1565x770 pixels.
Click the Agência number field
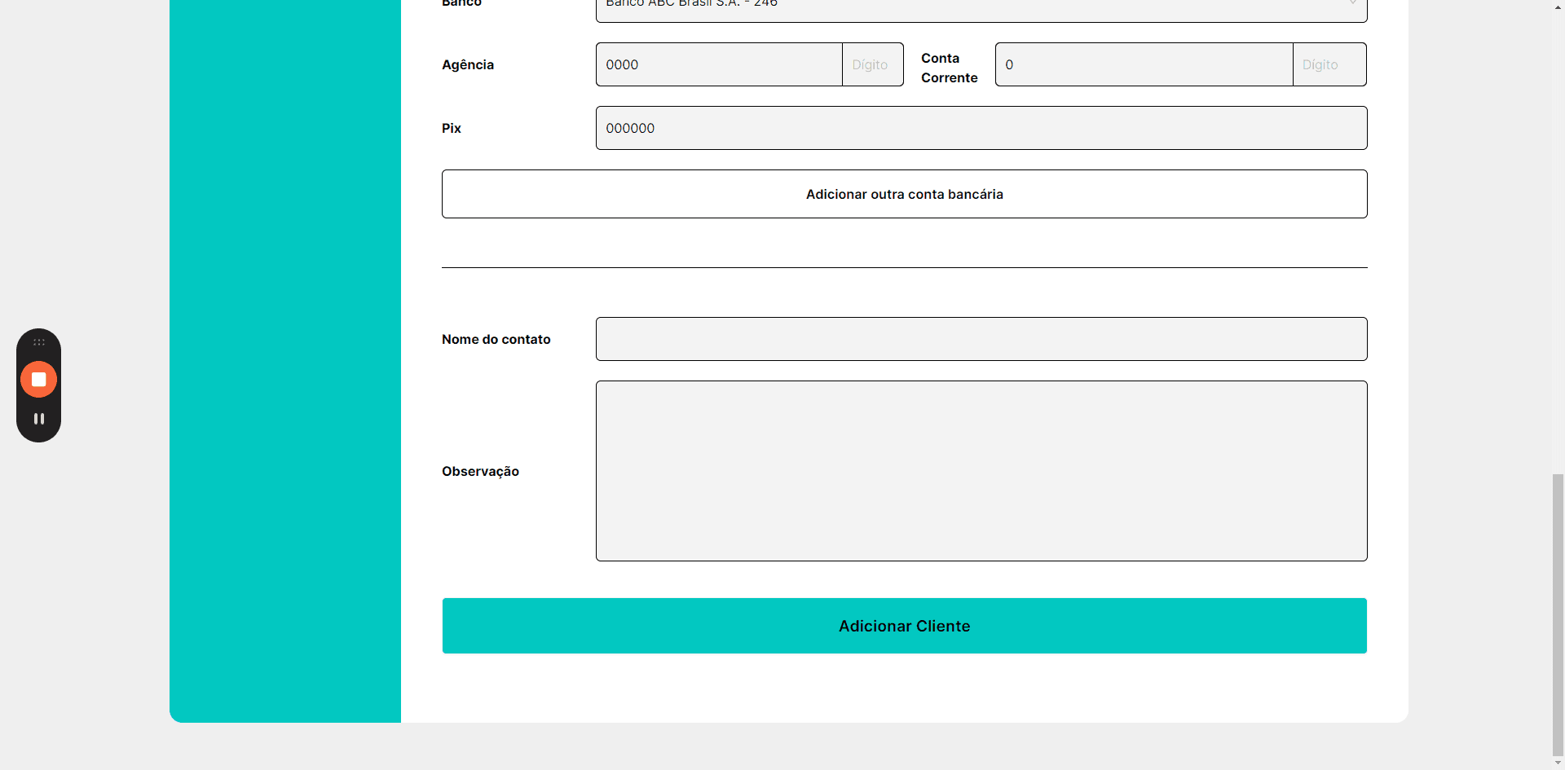[x=719, y=64]
